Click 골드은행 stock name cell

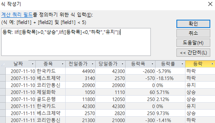tap(50, 99)
